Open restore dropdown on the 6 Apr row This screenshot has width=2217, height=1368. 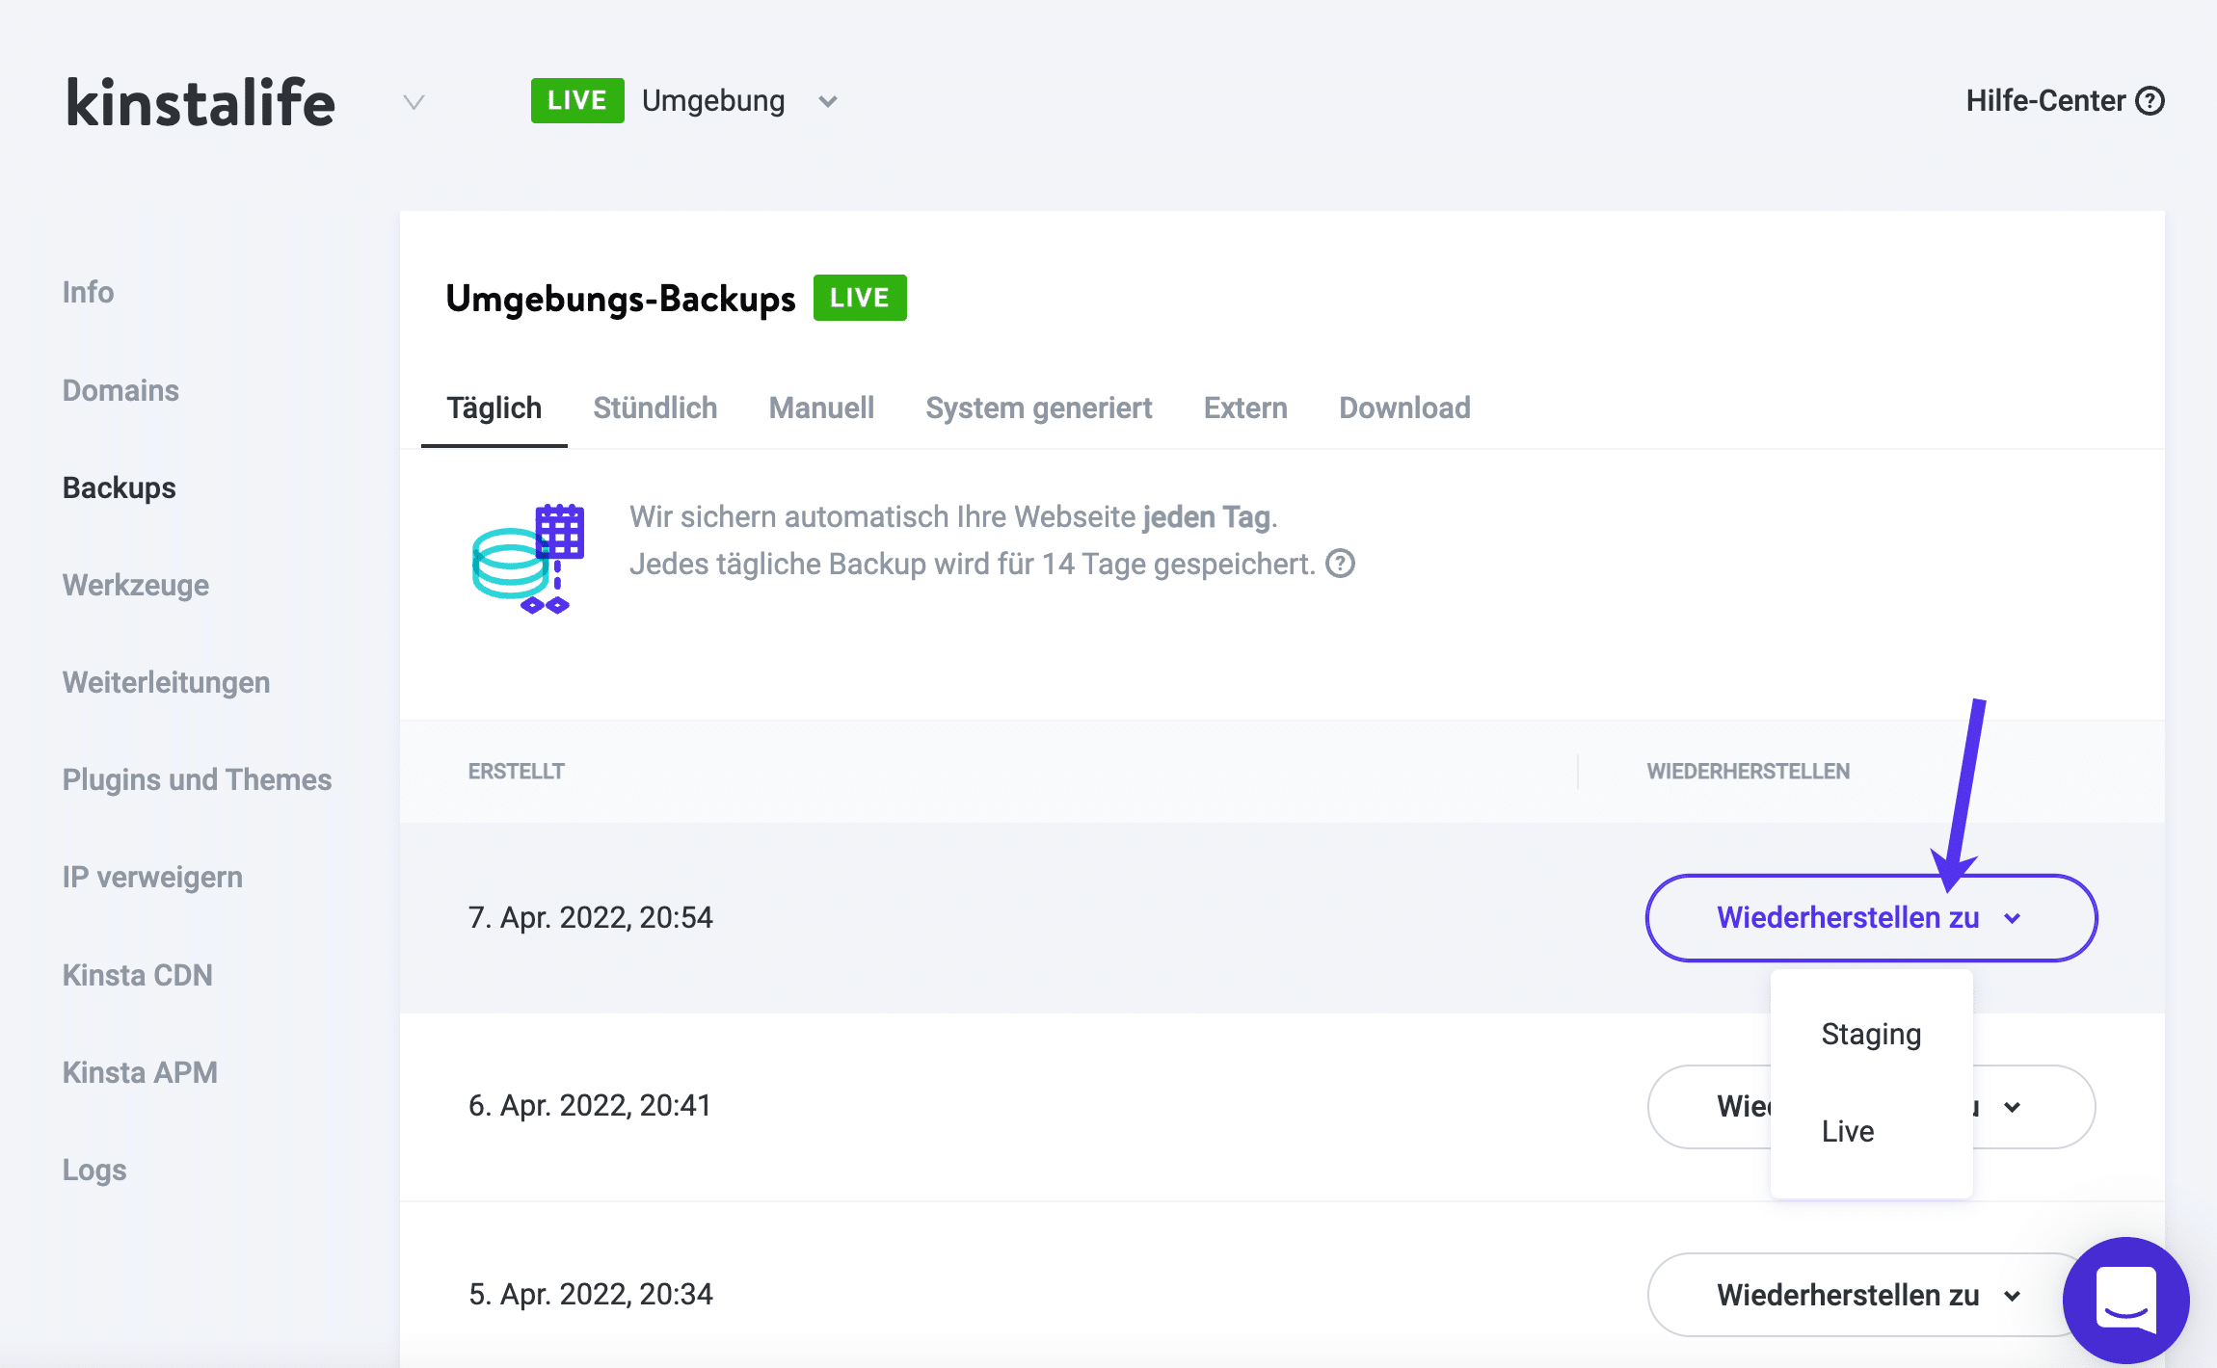2012,1107
